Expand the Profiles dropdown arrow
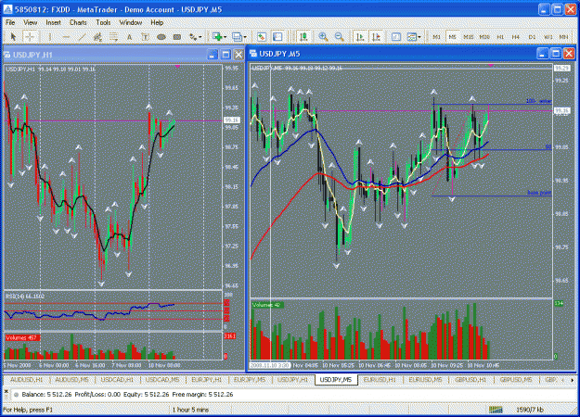 [245, 37]
